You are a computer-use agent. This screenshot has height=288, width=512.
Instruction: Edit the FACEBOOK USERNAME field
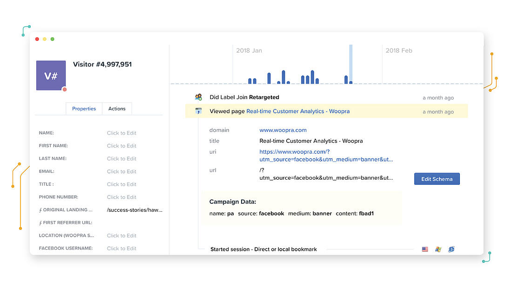(x=121, y=248)
